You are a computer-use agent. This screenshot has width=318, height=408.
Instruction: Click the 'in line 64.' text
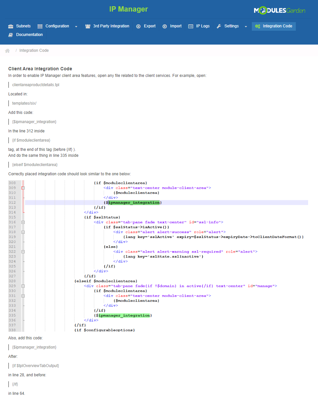(16, 393)
